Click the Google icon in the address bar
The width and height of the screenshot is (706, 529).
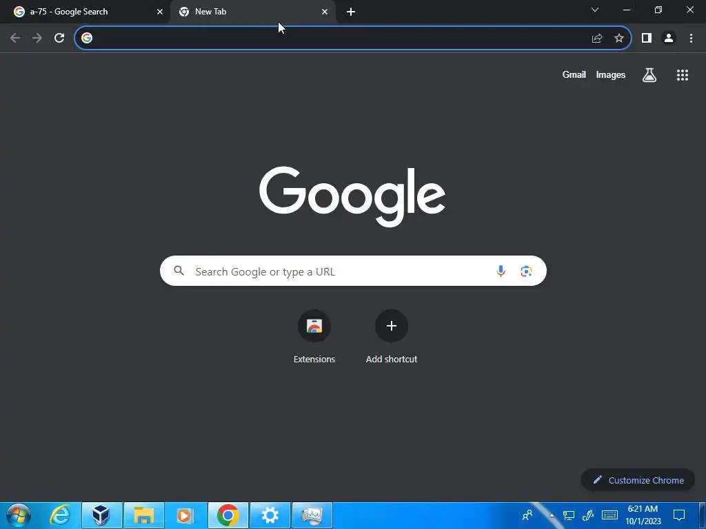87,39
